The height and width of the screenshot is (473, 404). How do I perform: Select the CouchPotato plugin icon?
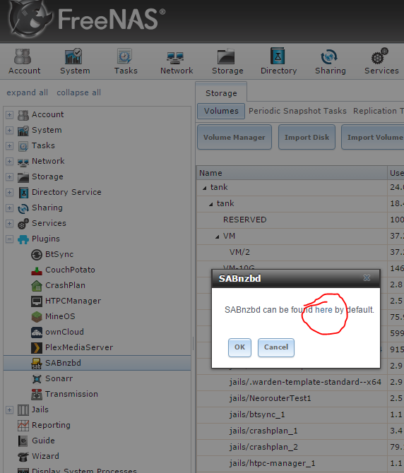pyautogui.click(x=37, y=270)
